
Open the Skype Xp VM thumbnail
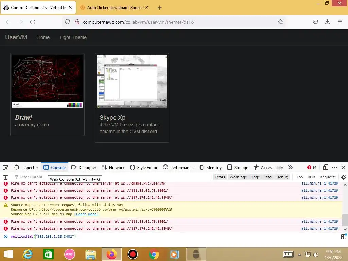click(132, 81)
